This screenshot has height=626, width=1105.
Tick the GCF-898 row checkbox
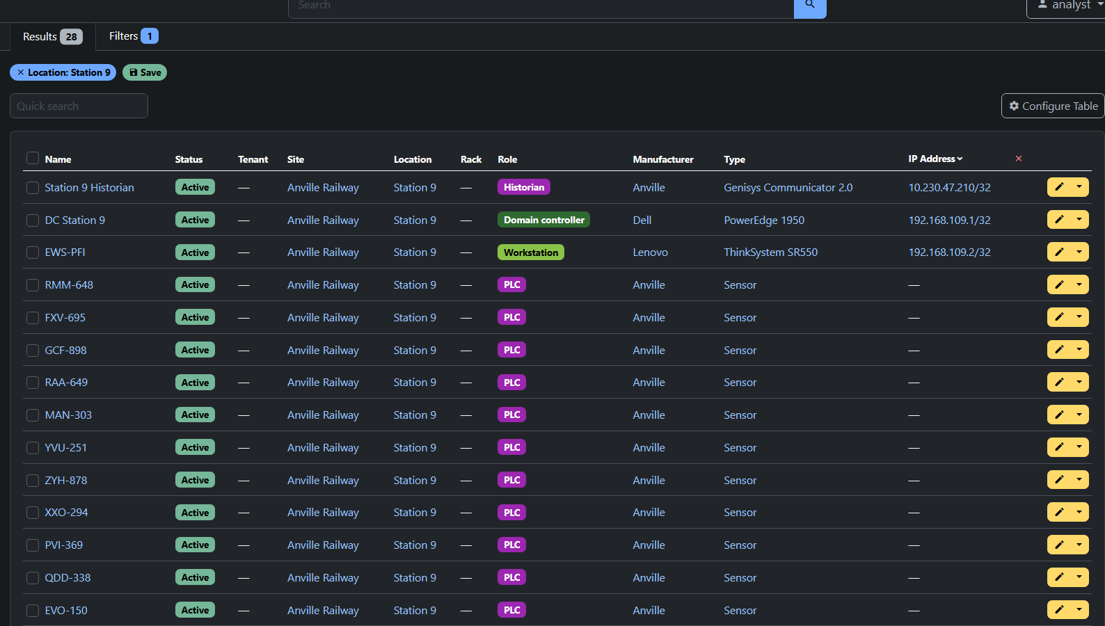coord(33,351)
